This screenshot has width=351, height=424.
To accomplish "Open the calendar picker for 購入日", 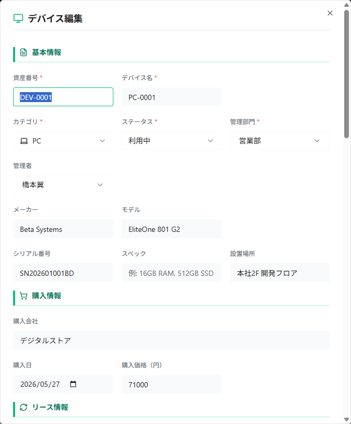I will click(x=73, y=384).
